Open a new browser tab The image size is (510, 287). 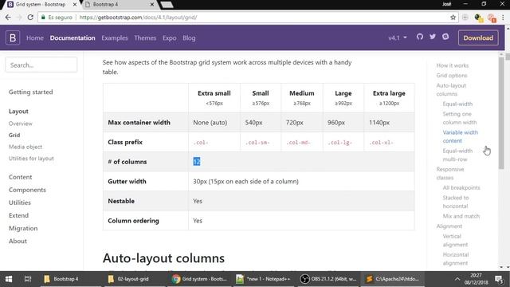[167, 5]
